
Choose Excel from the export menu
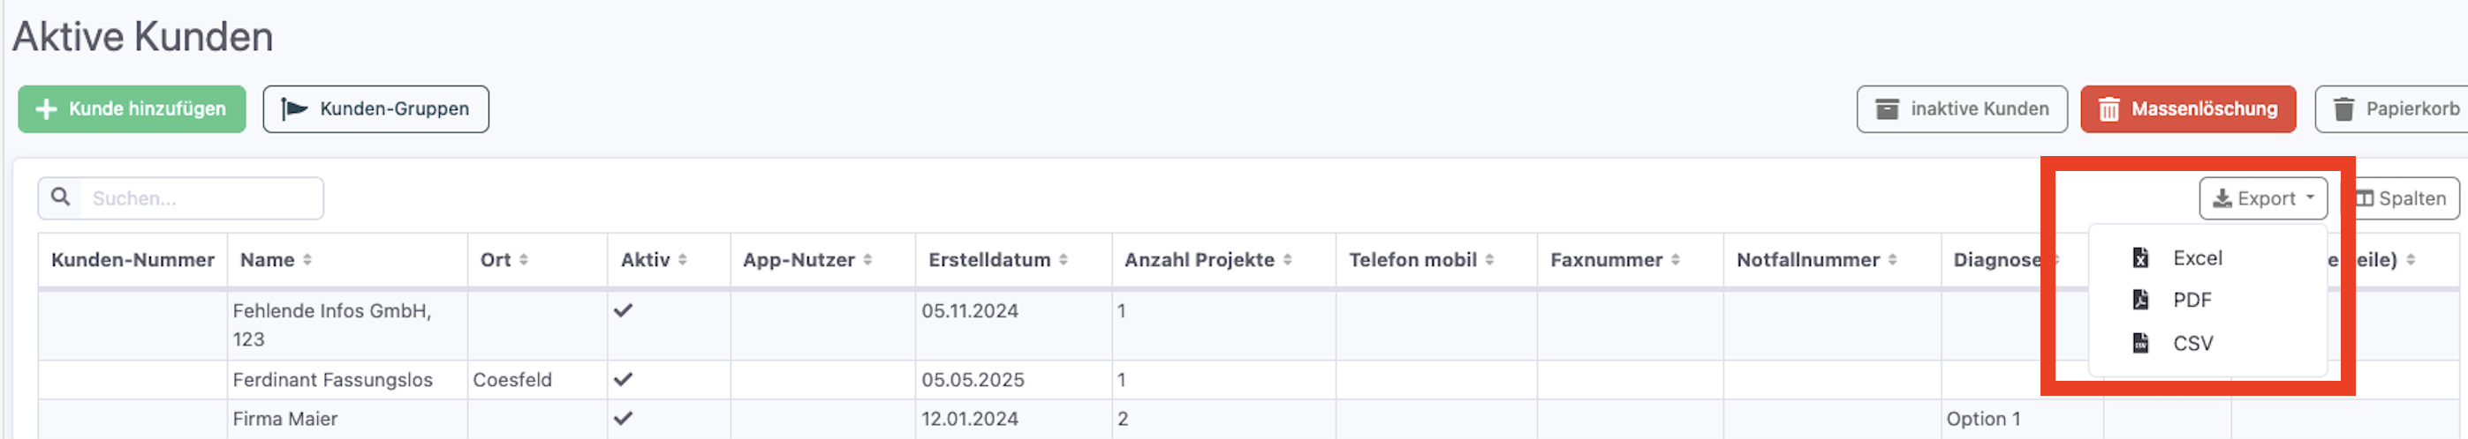(x=2197, y=257)
